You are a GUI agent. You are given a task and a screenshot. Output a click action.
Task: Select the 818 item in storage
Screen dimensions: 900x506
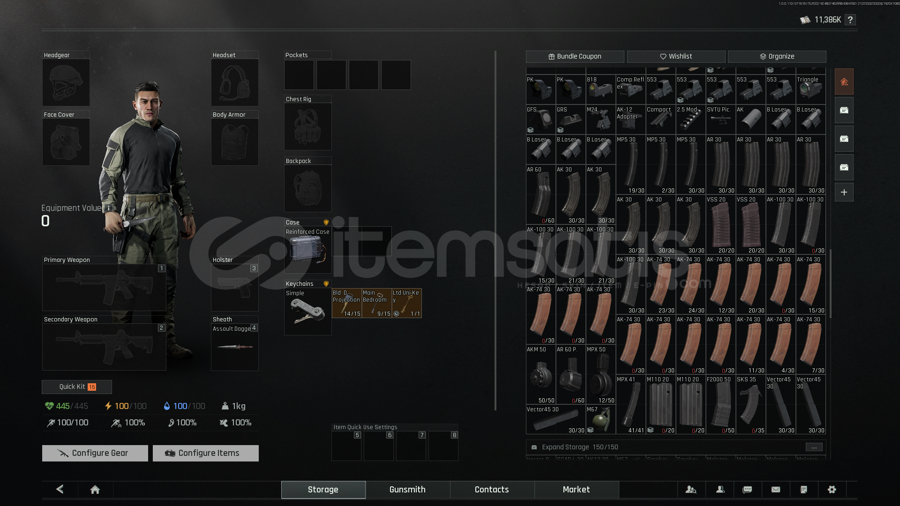pyautogui.click(x=601, y=89)
